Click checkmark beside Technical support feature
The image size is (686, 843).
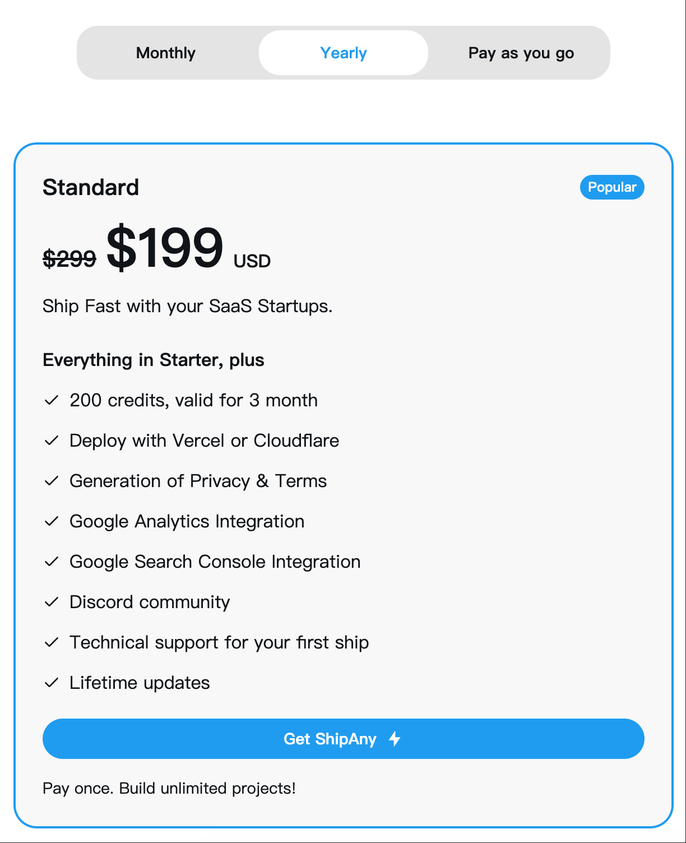coord(52,642)
